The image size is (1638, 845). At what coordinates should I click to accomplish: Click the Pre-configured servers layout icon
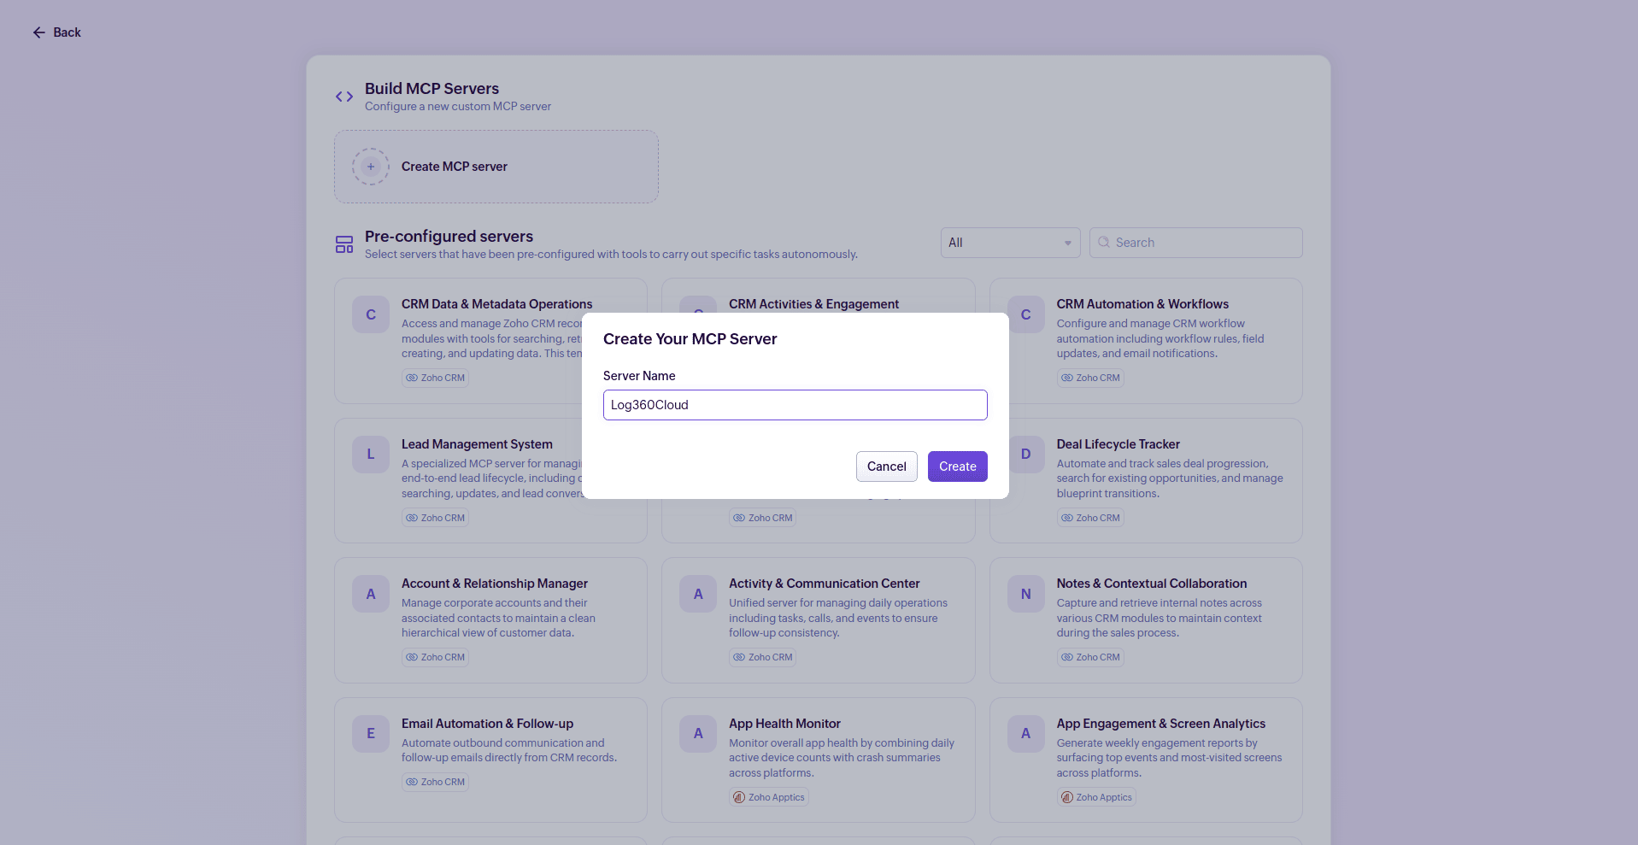(x=344, y=244)
